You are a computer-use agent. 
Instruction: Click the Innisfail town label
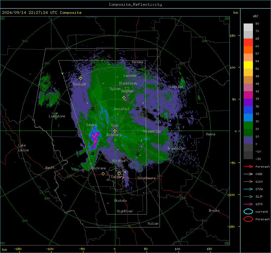point(121,109)
